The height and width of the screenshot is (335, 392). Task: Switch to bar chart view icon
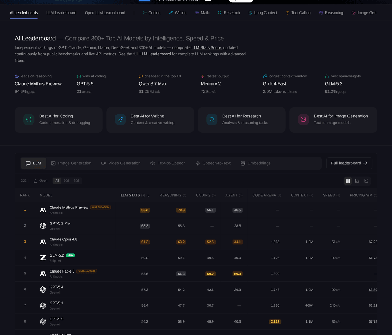click(x=357, y=181)
